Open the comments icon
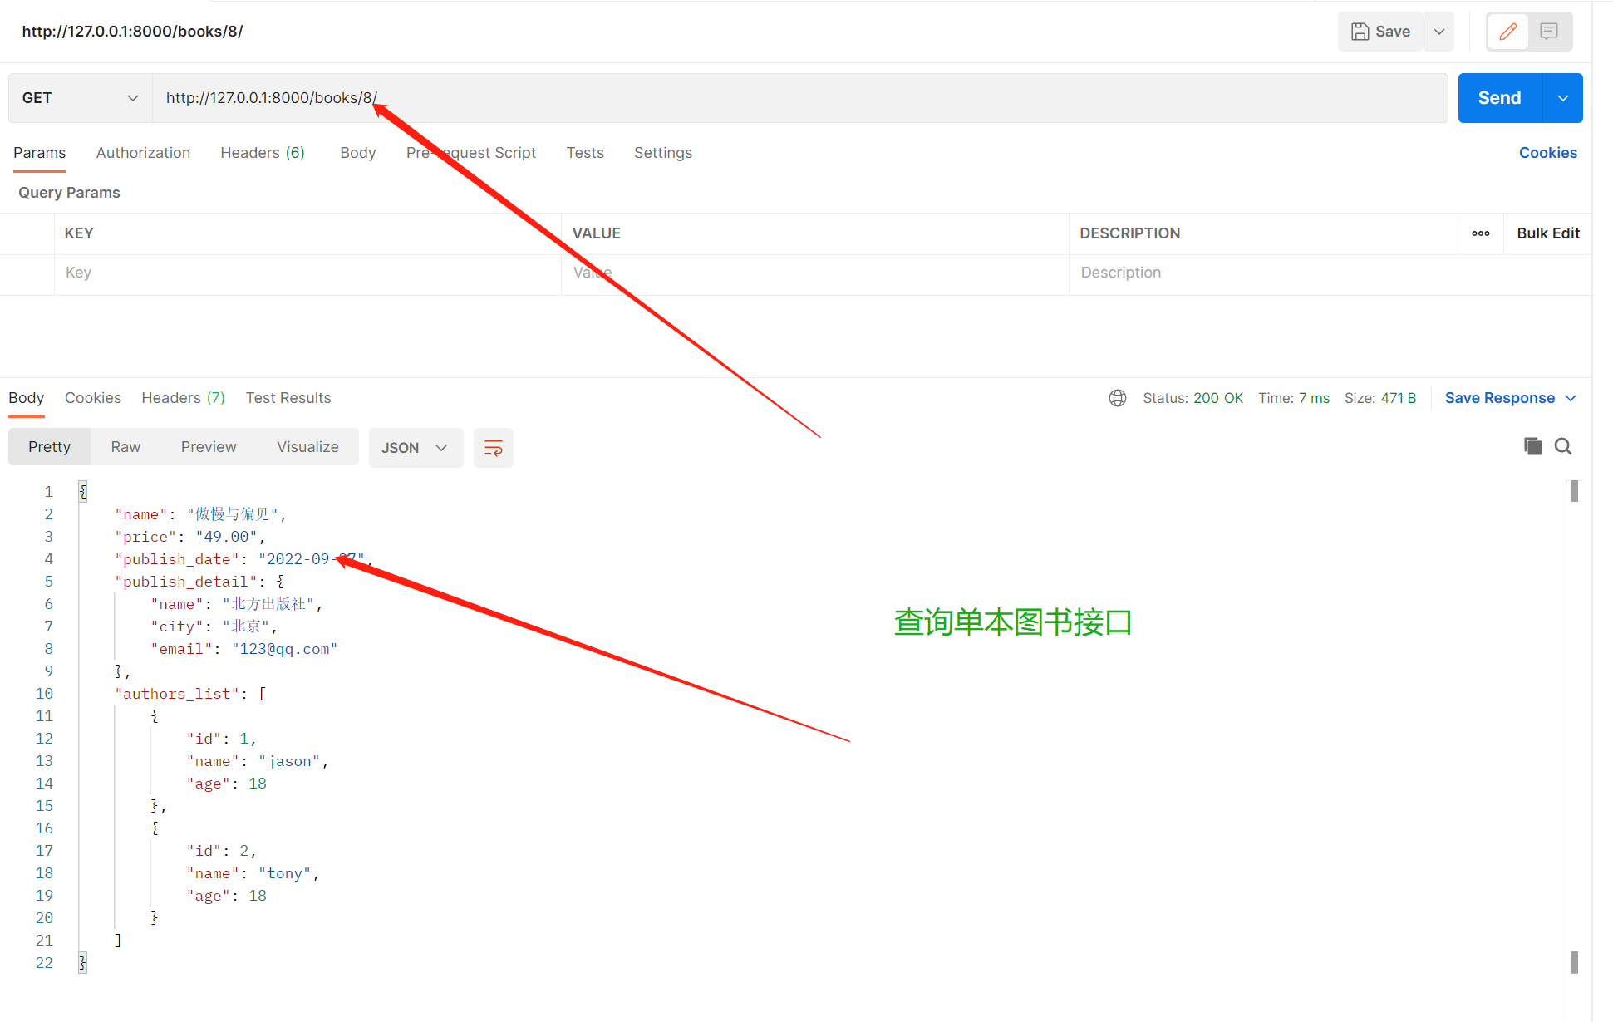Screen dimensions: 1613x1022 click(1549, 32)
